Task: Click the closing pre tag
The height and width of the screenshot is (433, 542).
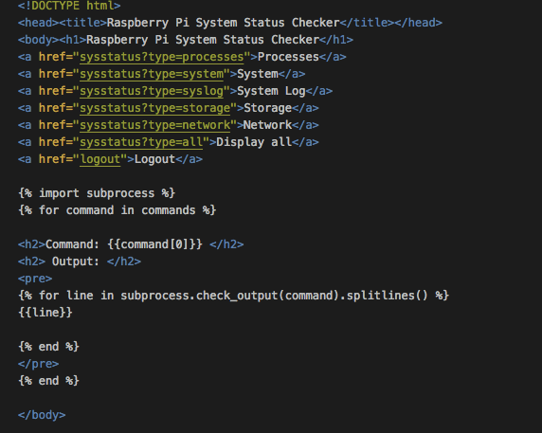Action: tap(38, 364)
